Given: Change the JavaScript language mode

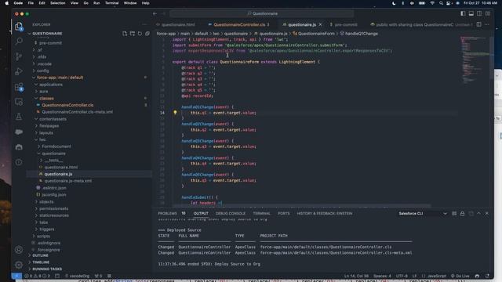Looking at the screenshot, I should tap(436, 276).
